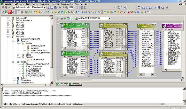The height and width of the screenshot is (109, 186).
Task: Click the Navigator tree horizontal scrollbar
Action: coord(25,85)
